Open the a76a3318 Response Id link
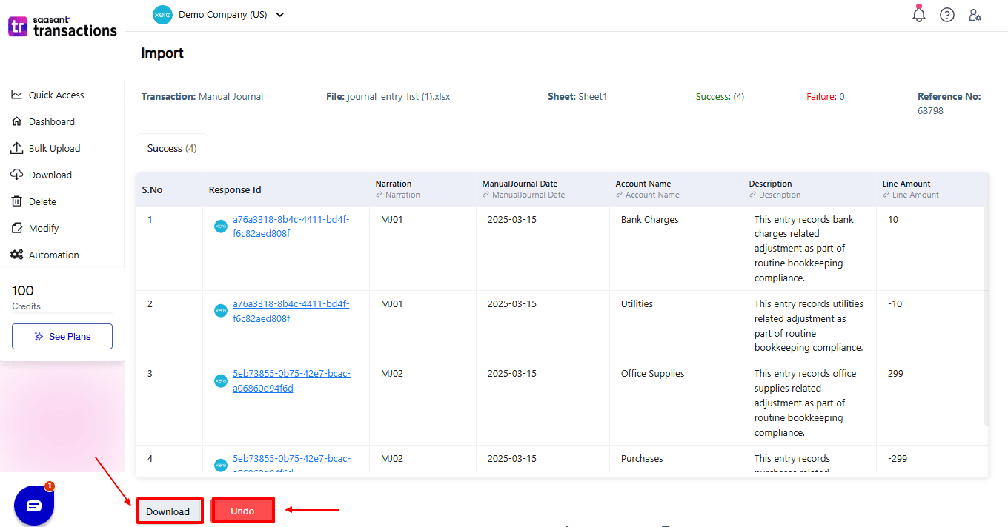This screenshot has width=1008, height=527. (x=291, y=226)
